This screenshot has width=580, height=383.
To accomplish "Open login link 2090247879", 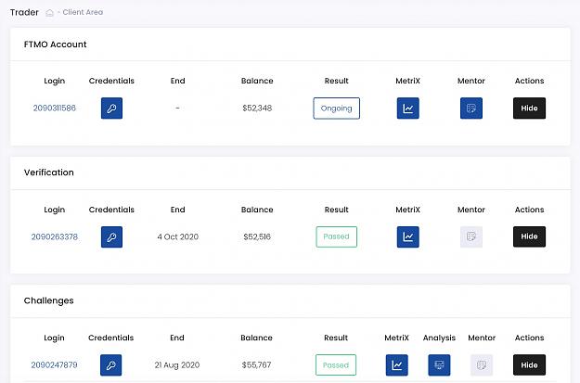I will (x=55, y=365).
